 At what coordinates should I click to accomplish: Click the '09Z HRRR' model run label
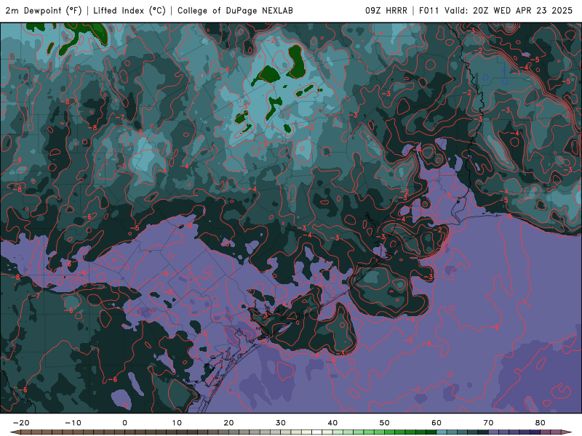pos(386,11)
